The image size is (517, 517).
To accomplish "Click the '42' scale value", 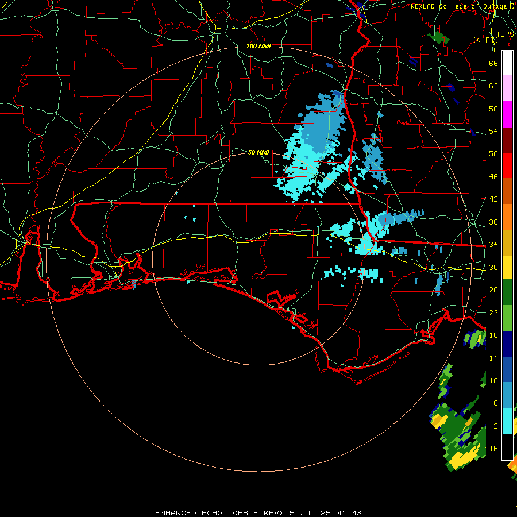I will click(x=493, y=199).
